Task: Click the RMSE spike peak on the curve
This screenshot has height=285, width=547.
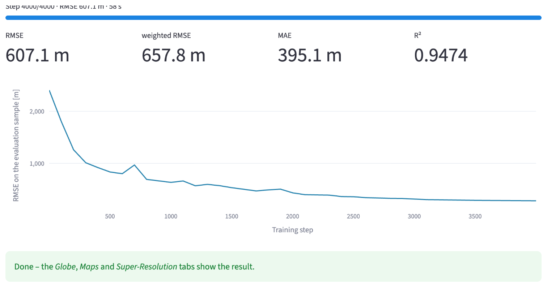Action: pyautogui.click(x=135, y=165)
